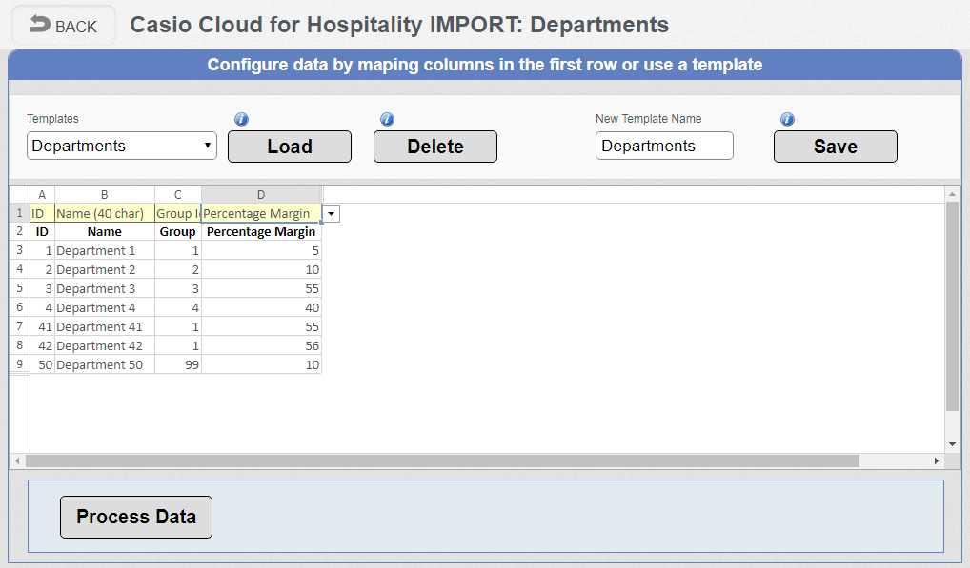
Task: Select row header 5
Action: pyautogui.click(x=20, y=288)
